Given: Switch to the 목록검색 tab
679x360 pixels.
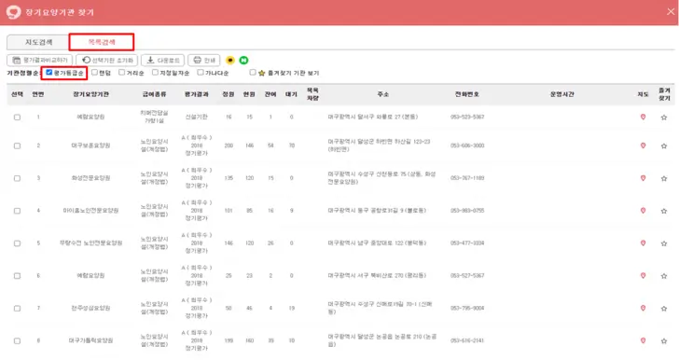Looking at the screenshot, I should (102, 42).
